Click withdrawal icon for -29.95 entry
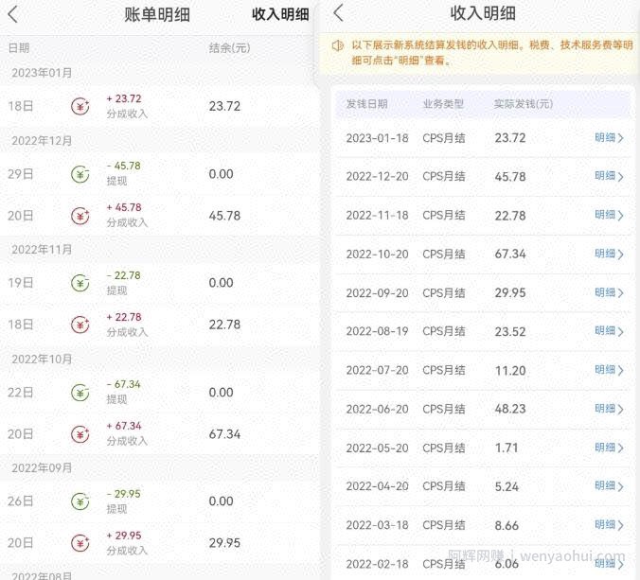This screenshot has width=640, height=580. tap(80, 501)
